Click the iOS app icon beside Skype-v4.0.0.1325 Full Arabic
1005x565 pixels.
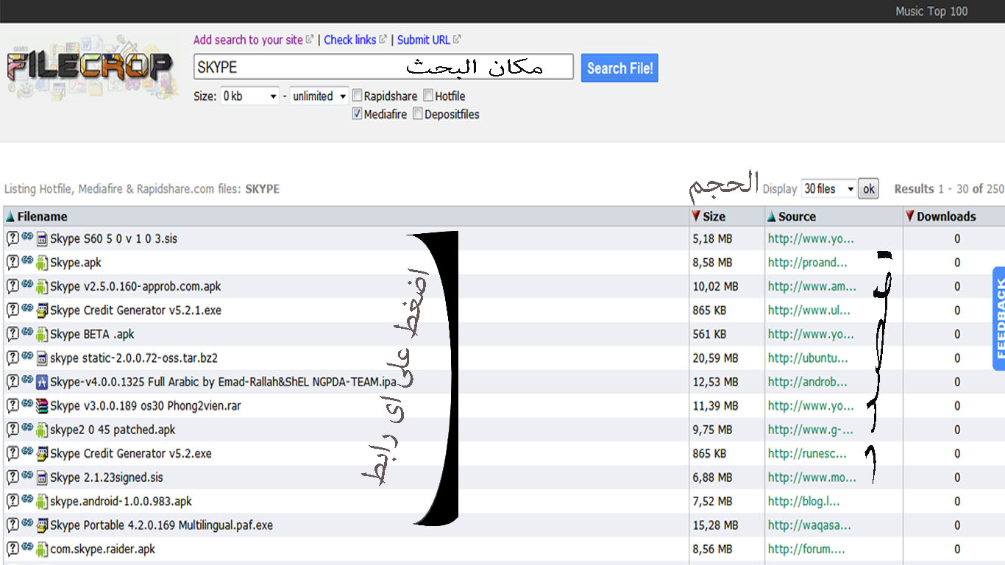pyautogui.click(x=42, y=382)
